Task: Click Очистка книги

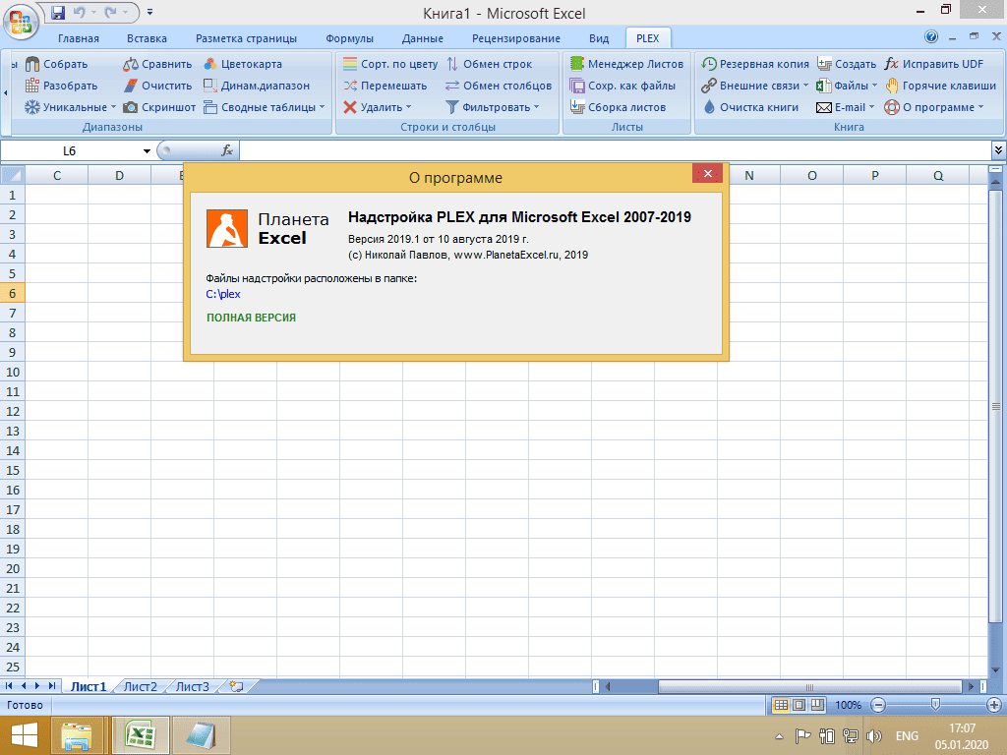Action: coord(750,107)
